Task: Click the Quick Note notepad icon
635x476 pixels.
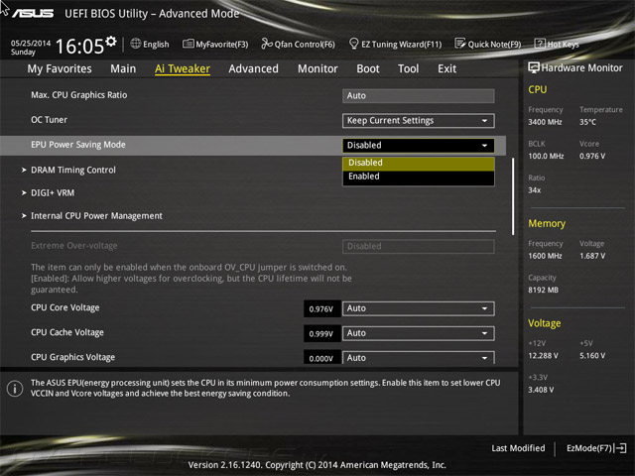Action: [x=460, y=44]
